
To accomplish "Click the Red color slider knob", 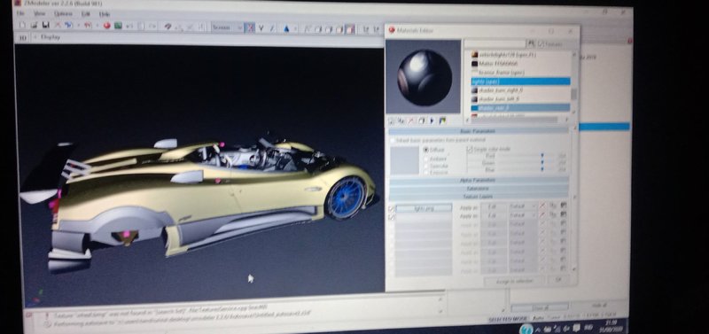I will pyautogui.click(x=542, y=155).
